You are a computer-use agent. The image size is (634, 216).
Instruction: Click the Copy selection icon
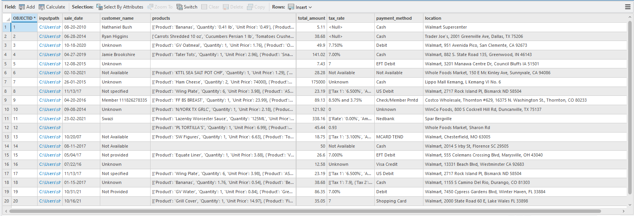(250, 7)
